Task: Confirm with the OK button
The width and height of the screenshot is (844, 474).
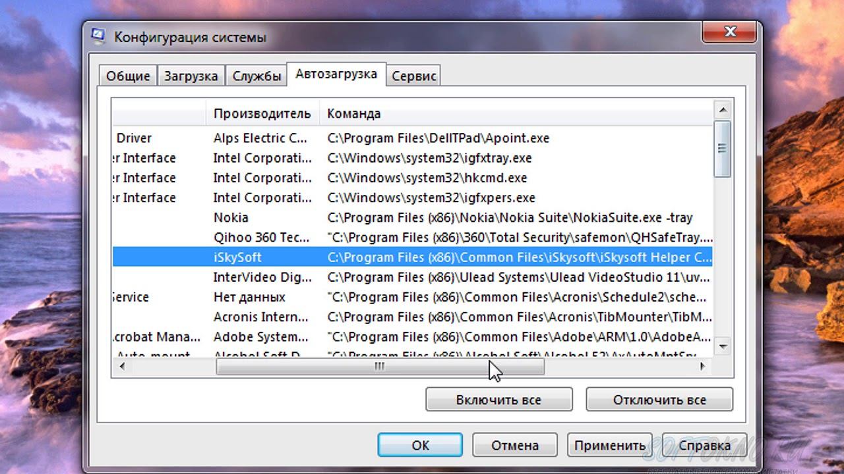Action: point(421,445)
